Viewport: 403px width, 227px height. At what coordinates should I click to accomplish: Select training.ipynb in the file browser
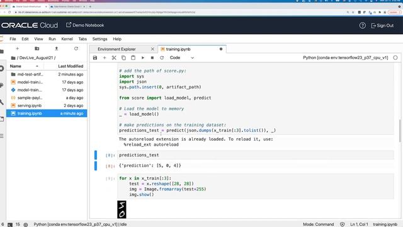(47, 113)
